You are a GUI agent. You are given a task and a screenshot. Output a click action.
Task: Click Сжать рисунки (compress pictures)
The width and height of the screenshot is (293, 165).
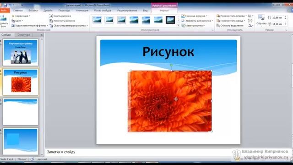[60, 16]
